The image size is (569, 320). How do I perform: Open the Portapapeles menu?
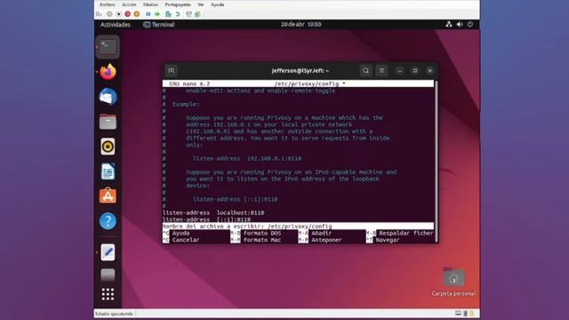click(178, 4)
